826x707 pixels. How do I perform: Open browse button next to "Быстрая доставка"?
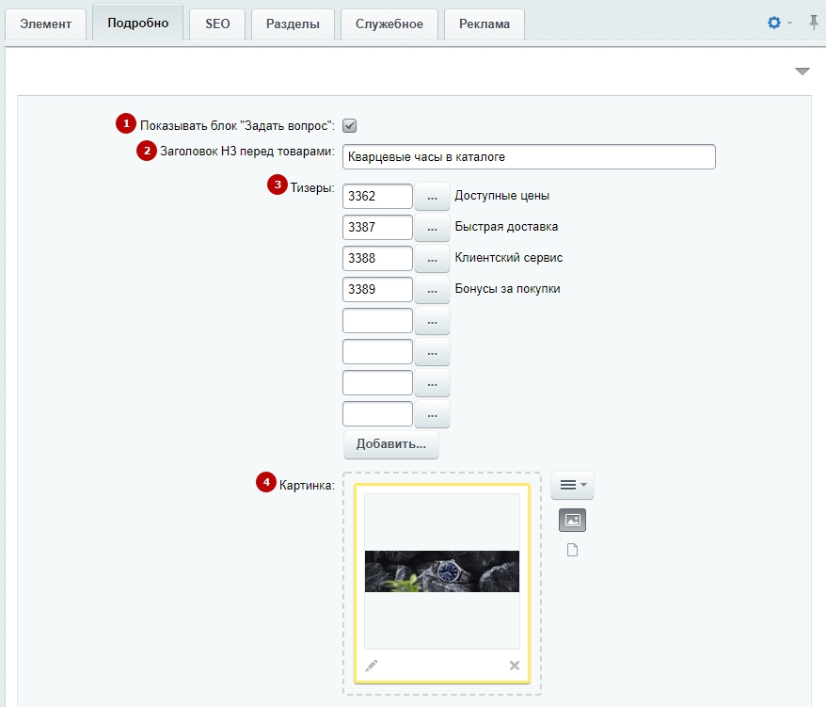[432, 227]
